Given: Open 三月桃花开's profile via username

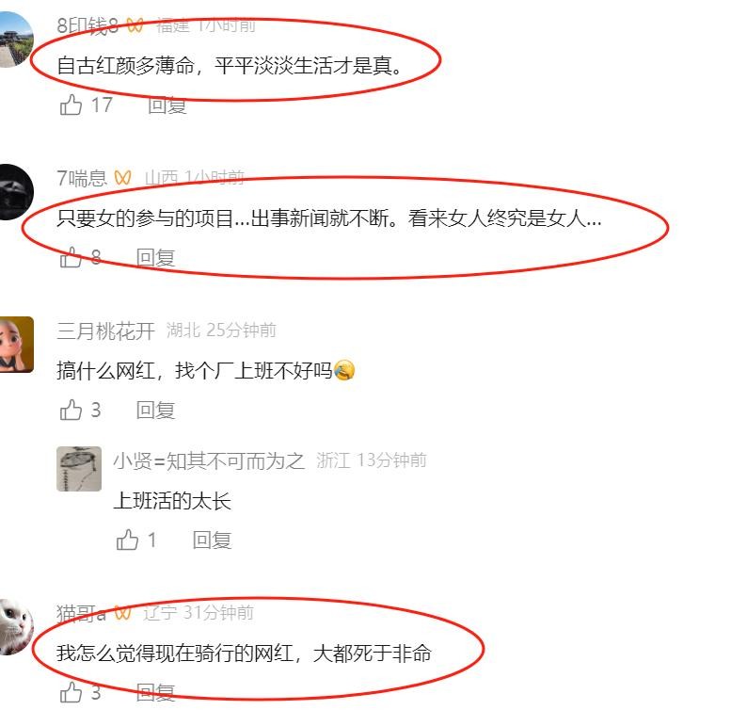Looking at the screenshot, I should click(105, 331).
